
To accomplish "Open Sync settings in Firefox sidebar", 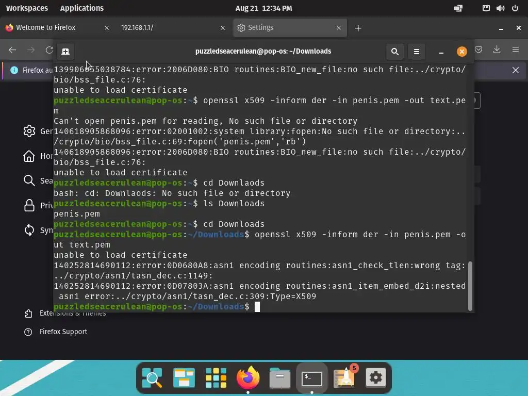I will (x=29, y=230).
